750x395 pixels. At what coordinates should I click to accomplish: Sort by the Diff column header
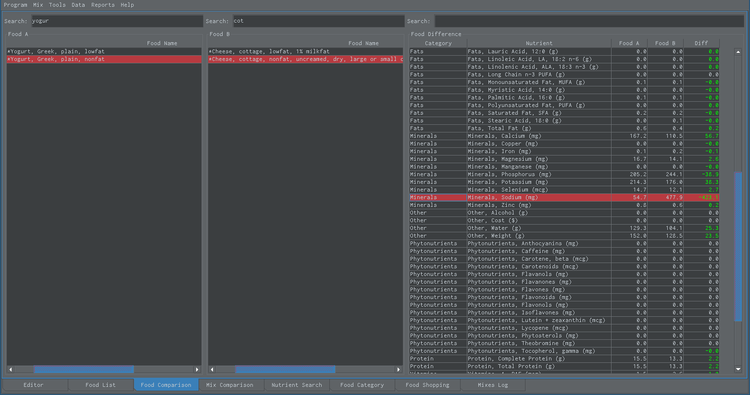coord(701,43)
